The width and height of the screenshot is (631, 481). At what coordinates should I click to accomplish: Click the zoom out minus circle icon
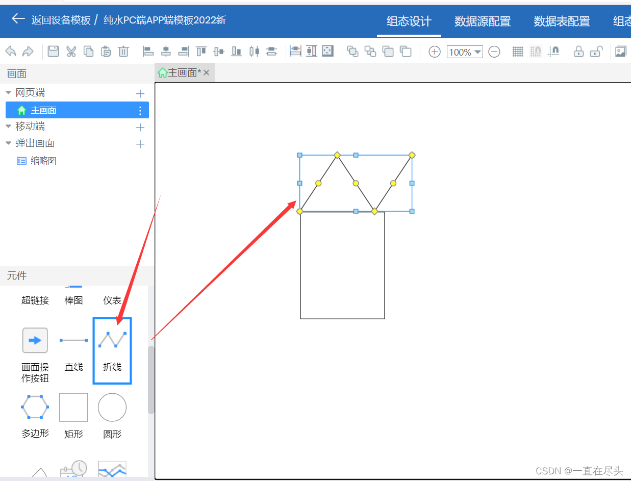494,52
